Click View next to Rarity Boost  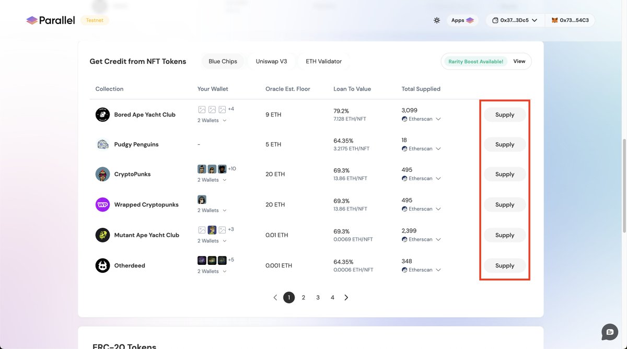pos(519,61)
